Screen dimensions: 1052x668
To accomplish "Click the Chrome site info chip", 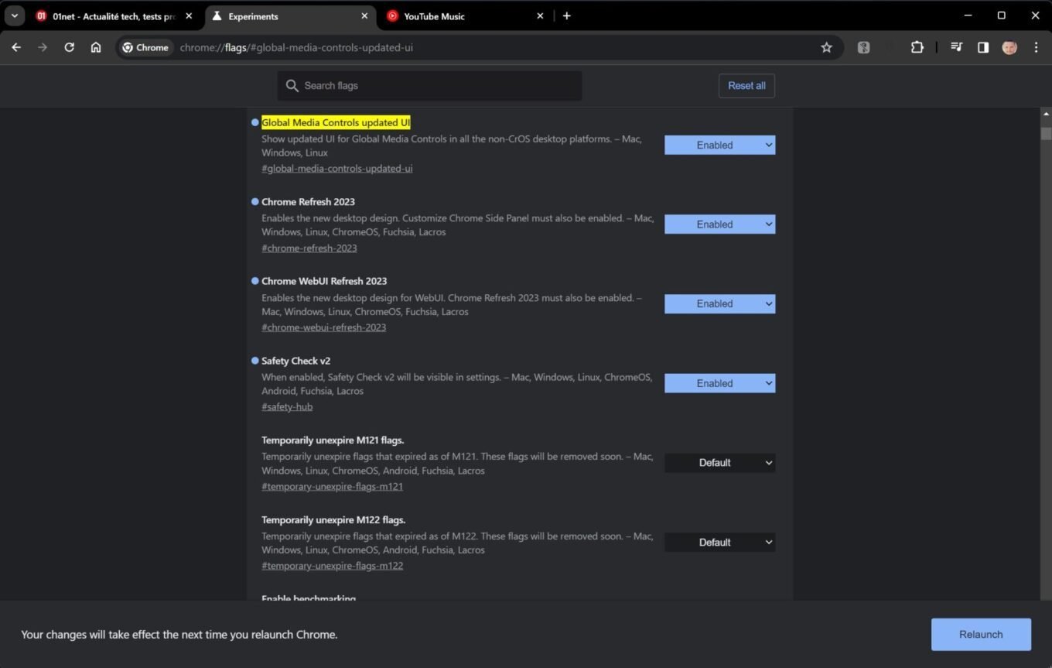I will tap(145, 47).
